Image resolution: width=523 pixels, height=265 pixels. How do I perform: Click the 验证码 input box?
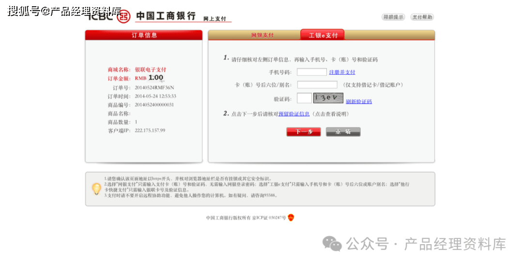[x=304, y=98]
